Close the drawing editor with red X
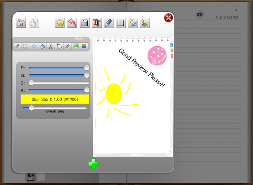The image size is (253, 185). tap(168, 18)
